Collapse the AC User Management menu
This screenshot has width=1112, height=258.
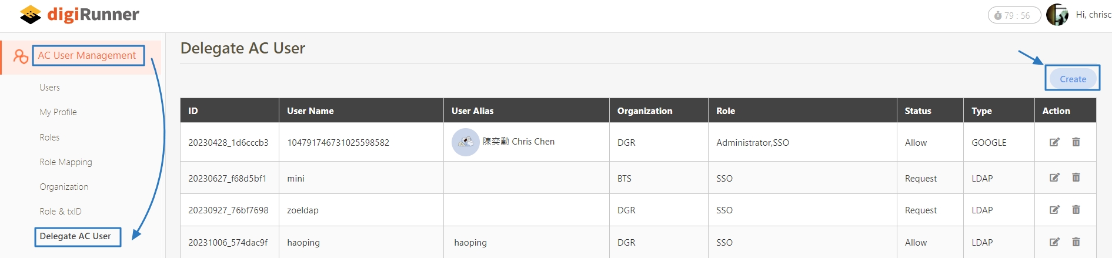[86, 56]
